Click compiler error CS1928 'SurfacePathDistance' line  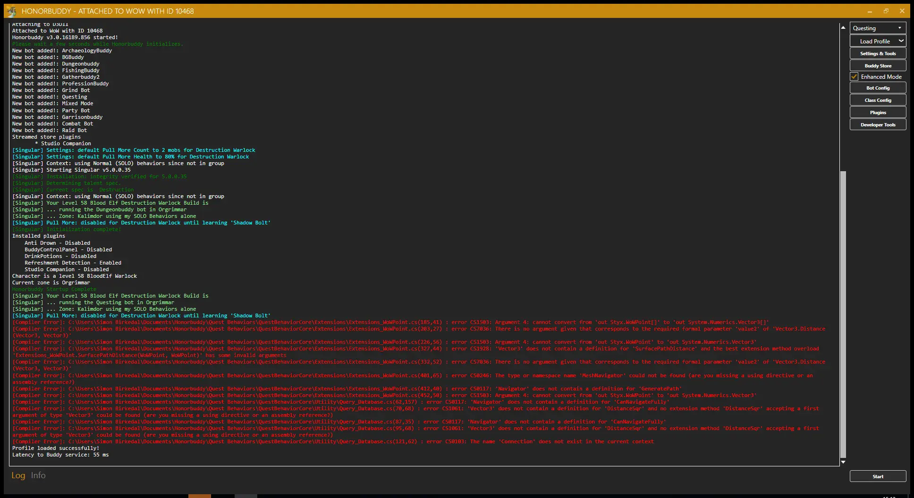point(415,352)
